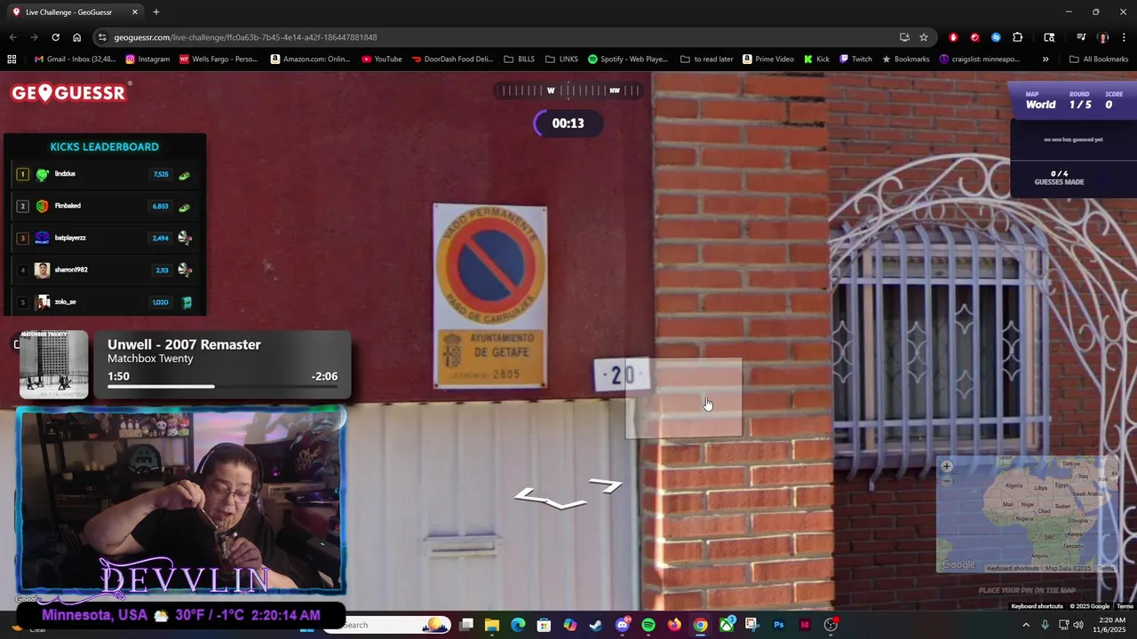This screenshot has height=639, width=1137.
Task: Click leaderboard entry 'sharron1982'
Action: pos(105,270)
